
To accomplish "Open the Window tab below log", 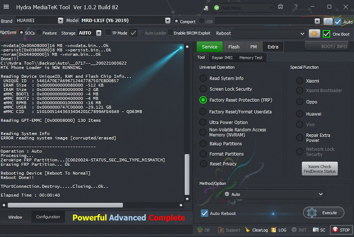I will tap(15, 217).
